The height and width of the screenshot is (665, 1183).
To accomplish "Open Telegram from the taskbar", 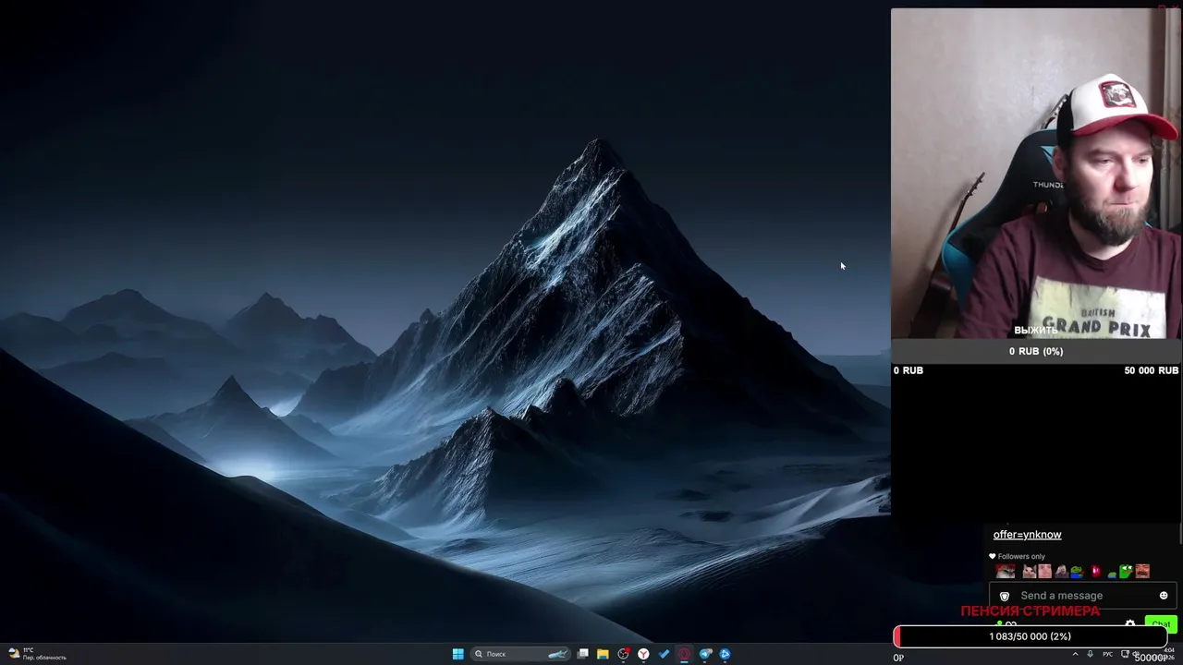I will pyautogui.click(x=705, y=654).
